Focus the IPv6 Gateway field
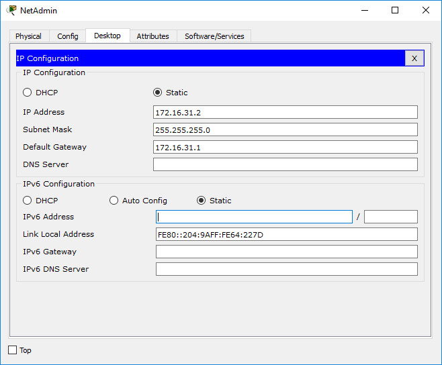The width and height of the screenshot is (442, 365). (287, 252)
